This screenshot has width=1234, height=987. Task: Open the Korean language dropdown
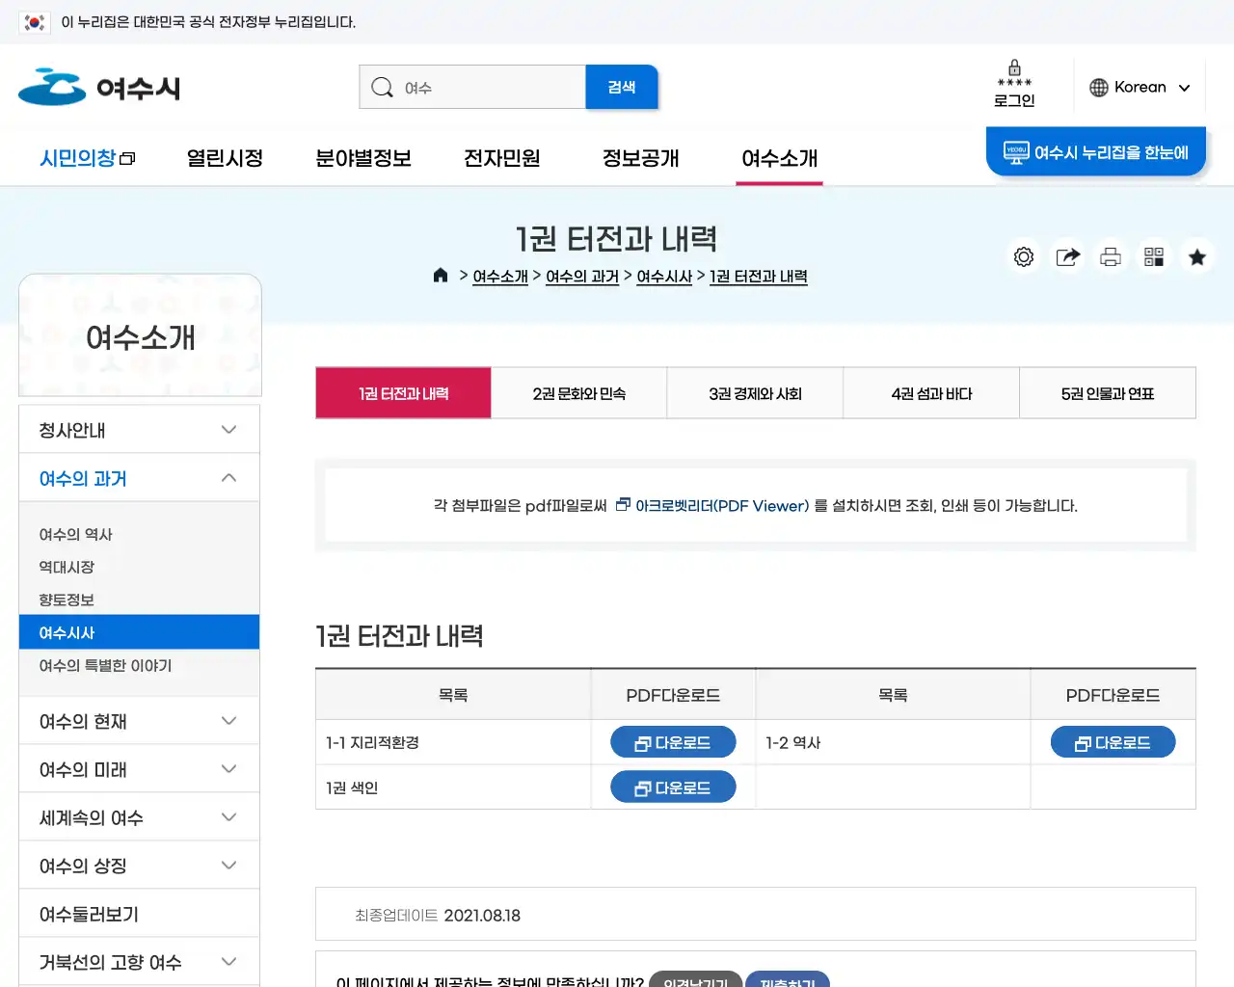(1140, 87)
